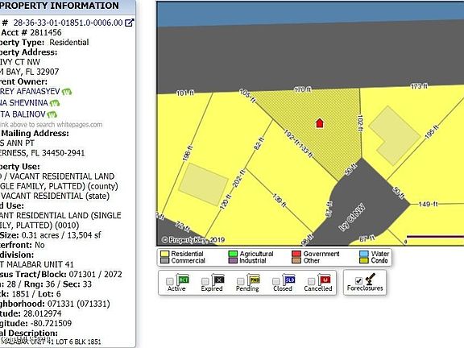Enable the Cancelled listings checkbox

[x=311, y=281]
